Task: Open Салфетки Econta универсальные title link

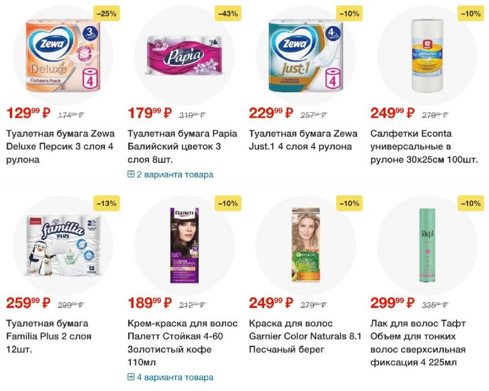Action: (x=424, y=147)
